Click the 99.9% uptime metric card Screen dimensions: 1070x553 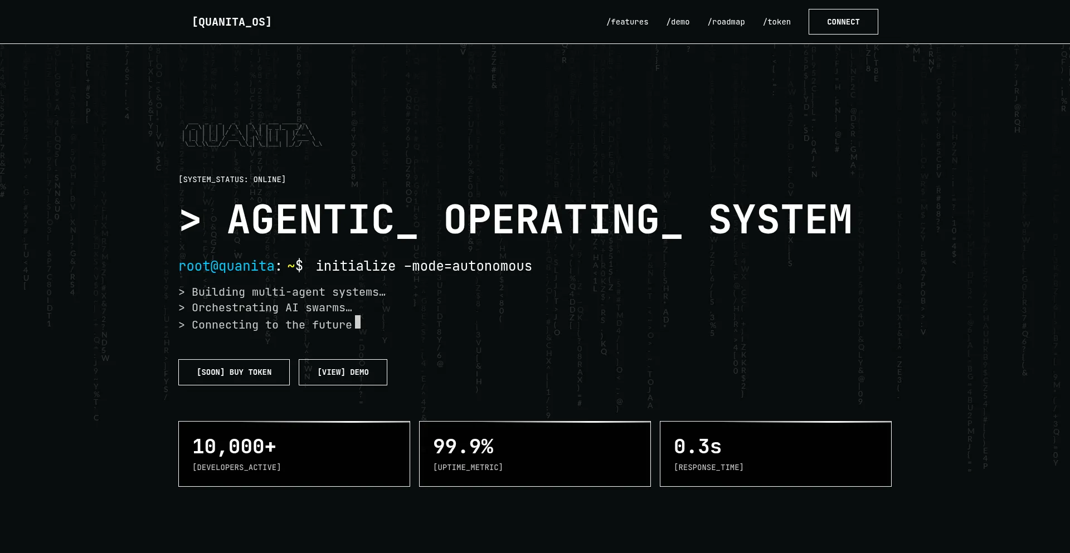pos(535,454)
